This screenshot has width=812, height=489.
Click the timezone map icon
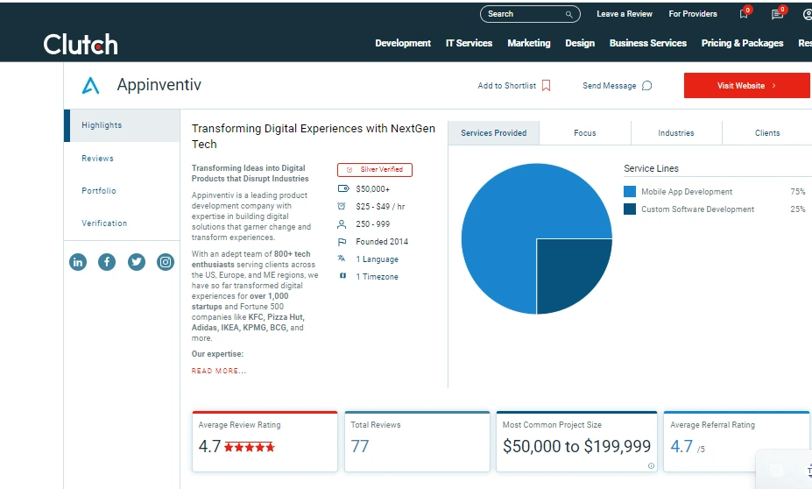(x=342, y=276)
